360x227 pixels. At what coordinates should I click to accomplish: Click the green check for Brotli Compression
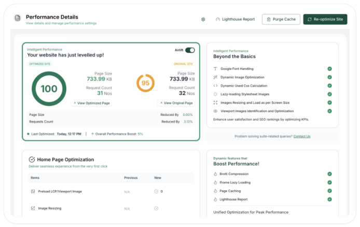coord(329,174)
